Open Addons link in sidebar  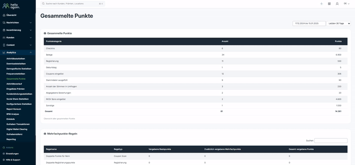point(9,147)
